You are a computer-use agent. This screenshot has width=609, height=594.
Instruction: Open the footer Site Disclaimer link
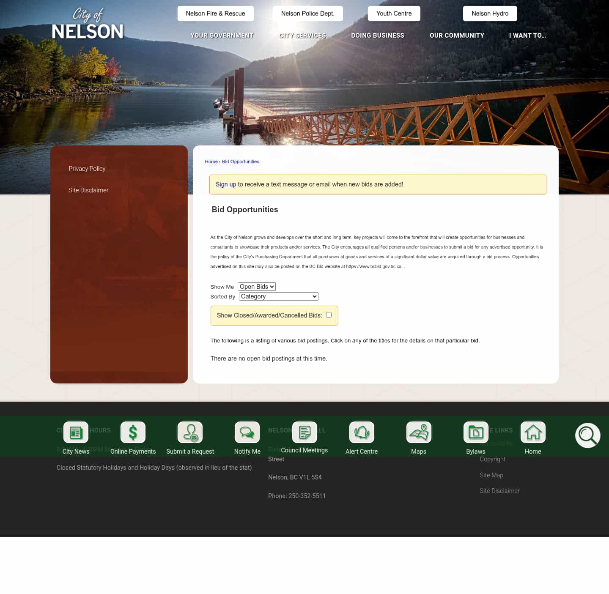(x=499, y=491)
